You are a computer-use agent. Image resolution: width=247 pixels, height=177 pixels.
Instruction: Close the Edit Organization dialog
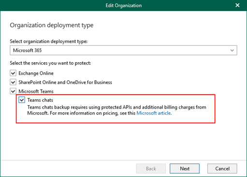coord(237,5)
